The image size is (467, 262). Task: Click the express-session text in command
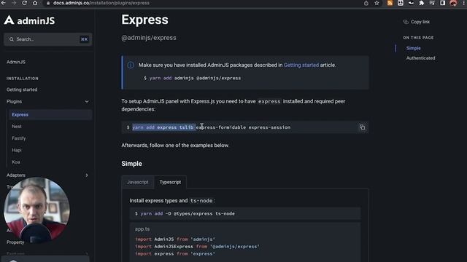tap(269, 127)
